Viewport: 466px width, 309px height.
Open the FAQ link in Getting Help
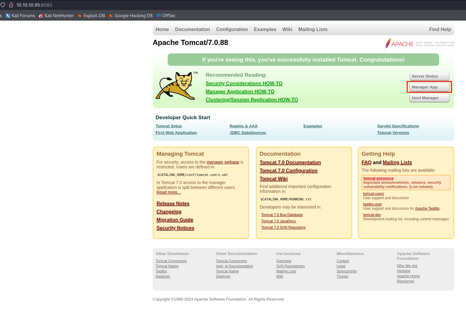pos(366,163)
